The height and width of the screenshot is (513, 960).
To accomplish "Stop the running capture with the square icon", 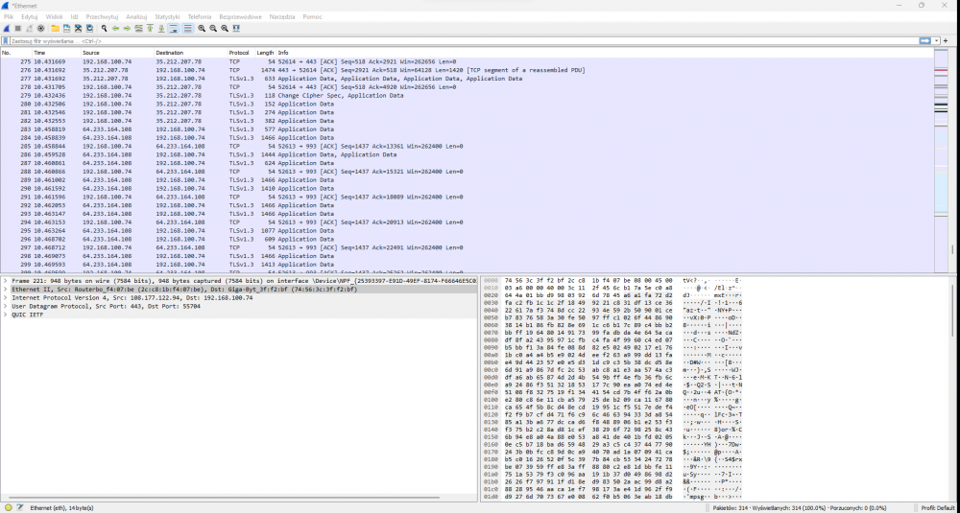I will click(17, 29).
